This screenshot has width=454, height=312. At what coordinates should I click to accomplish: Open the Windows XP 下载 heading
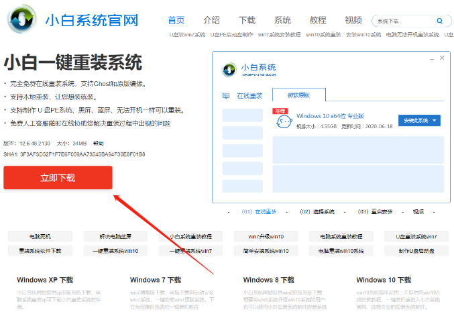click(45, 280)
